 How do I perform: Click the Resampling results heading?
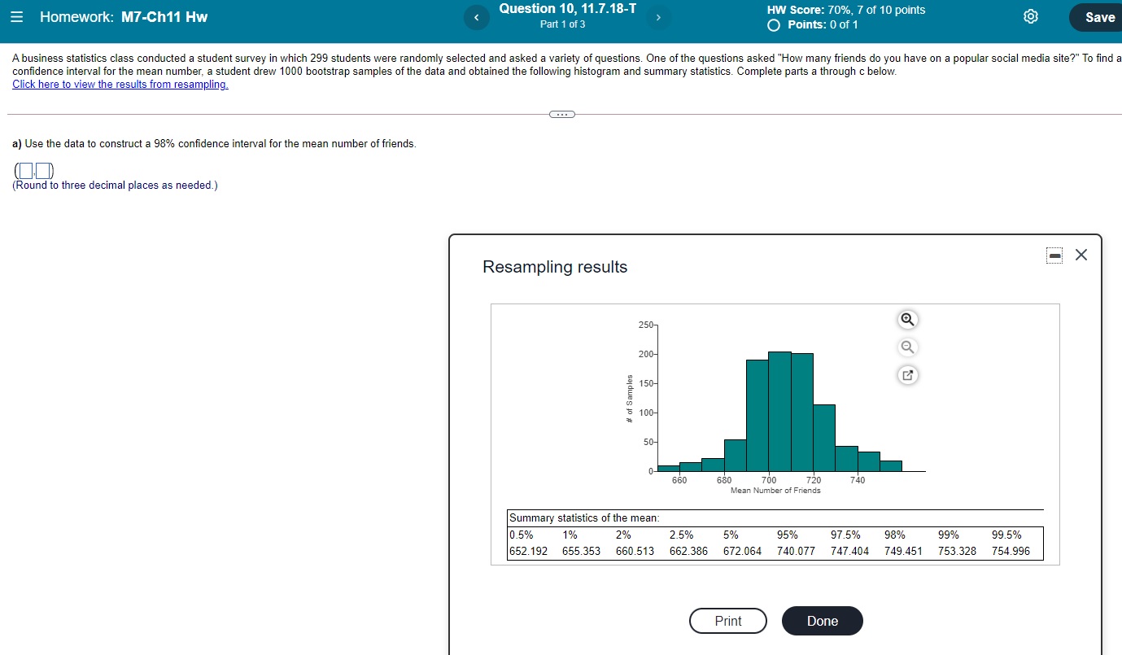[555, 267]
